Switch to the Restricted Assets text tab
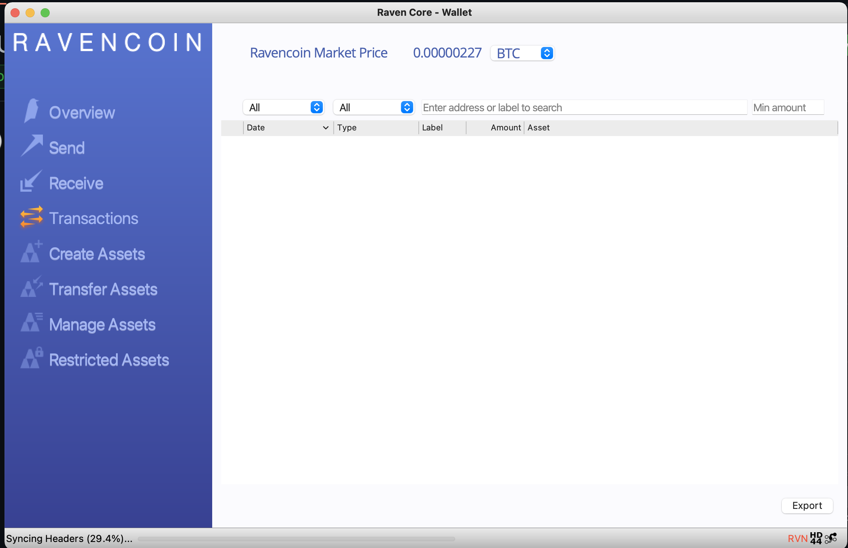This screenshot has width=848, height=548. coord(109,360)
